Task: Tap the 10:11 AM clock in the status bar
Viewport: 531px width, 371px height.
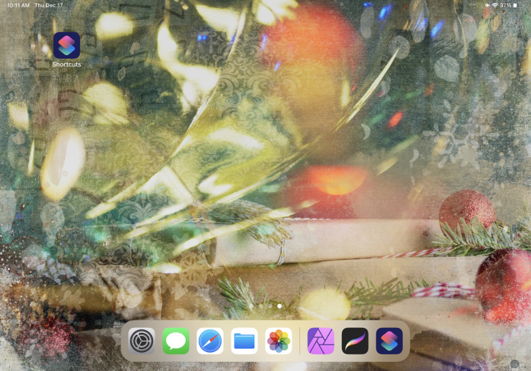Action: click(18, 5)
